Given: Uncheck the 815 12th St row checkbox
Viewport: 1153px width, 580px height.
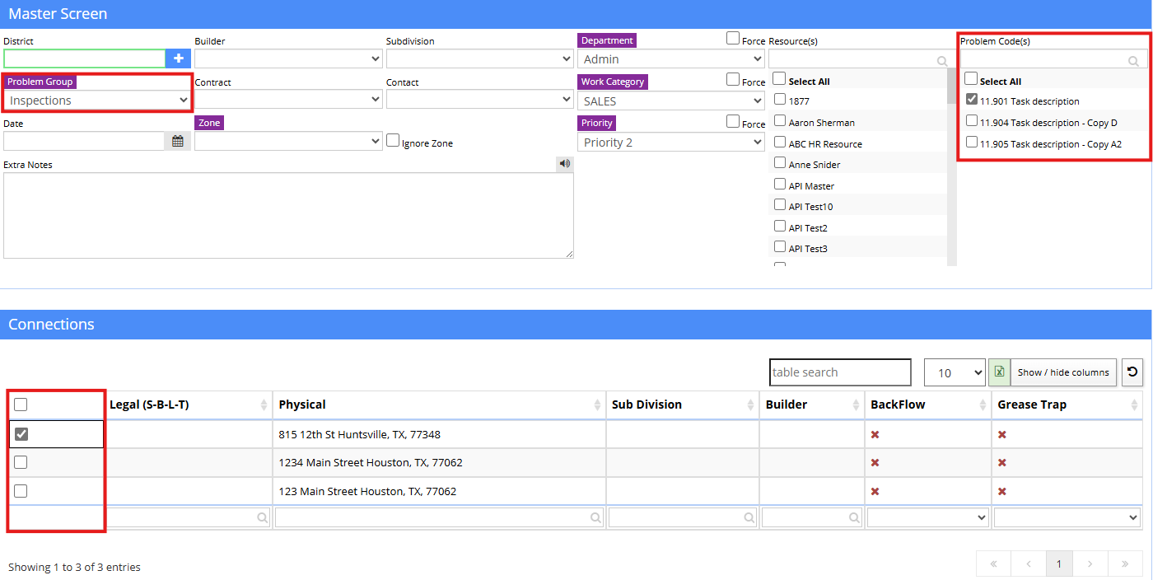Looking at the screenshot, I should coord(21,434).
